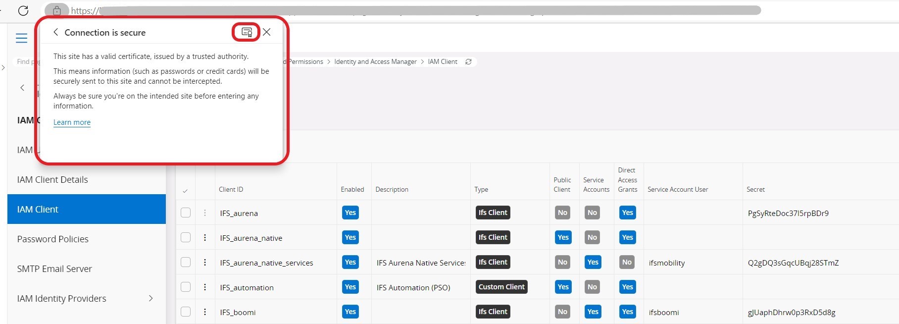
Task: Click the Learn more link
Action: coord(72,122)
